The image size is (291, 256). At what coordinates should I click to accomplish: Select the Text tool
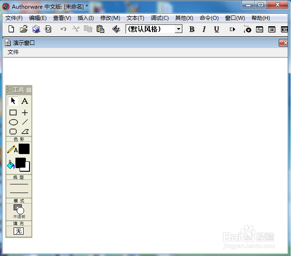pyautogui.click(x=25, y=101)
